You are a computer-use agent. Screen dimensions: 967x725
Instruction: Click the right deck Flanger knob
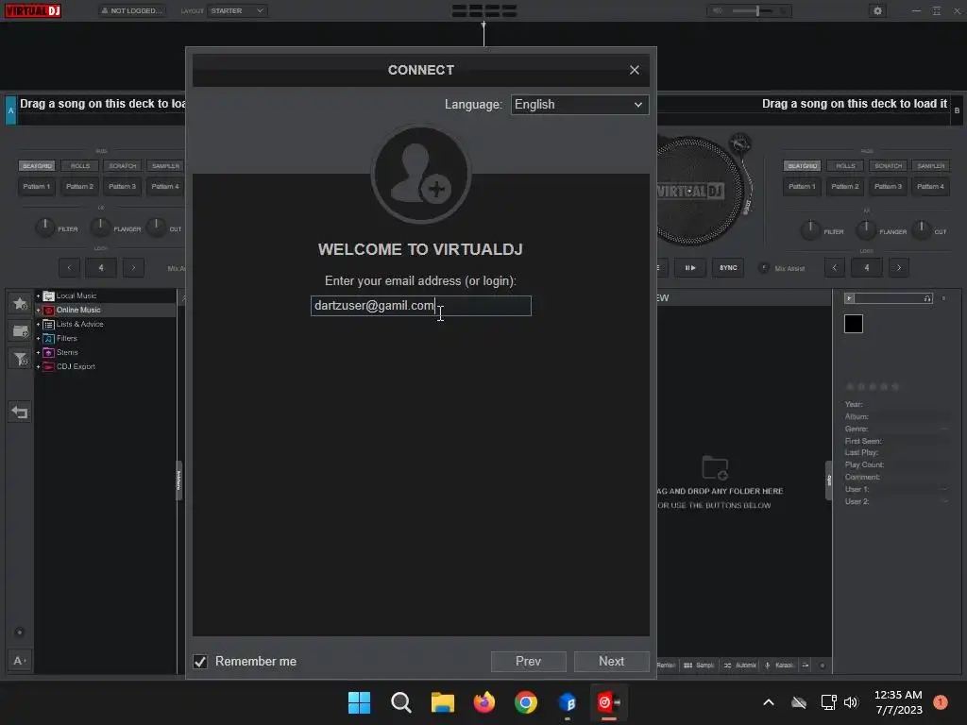tap(866, 230)
